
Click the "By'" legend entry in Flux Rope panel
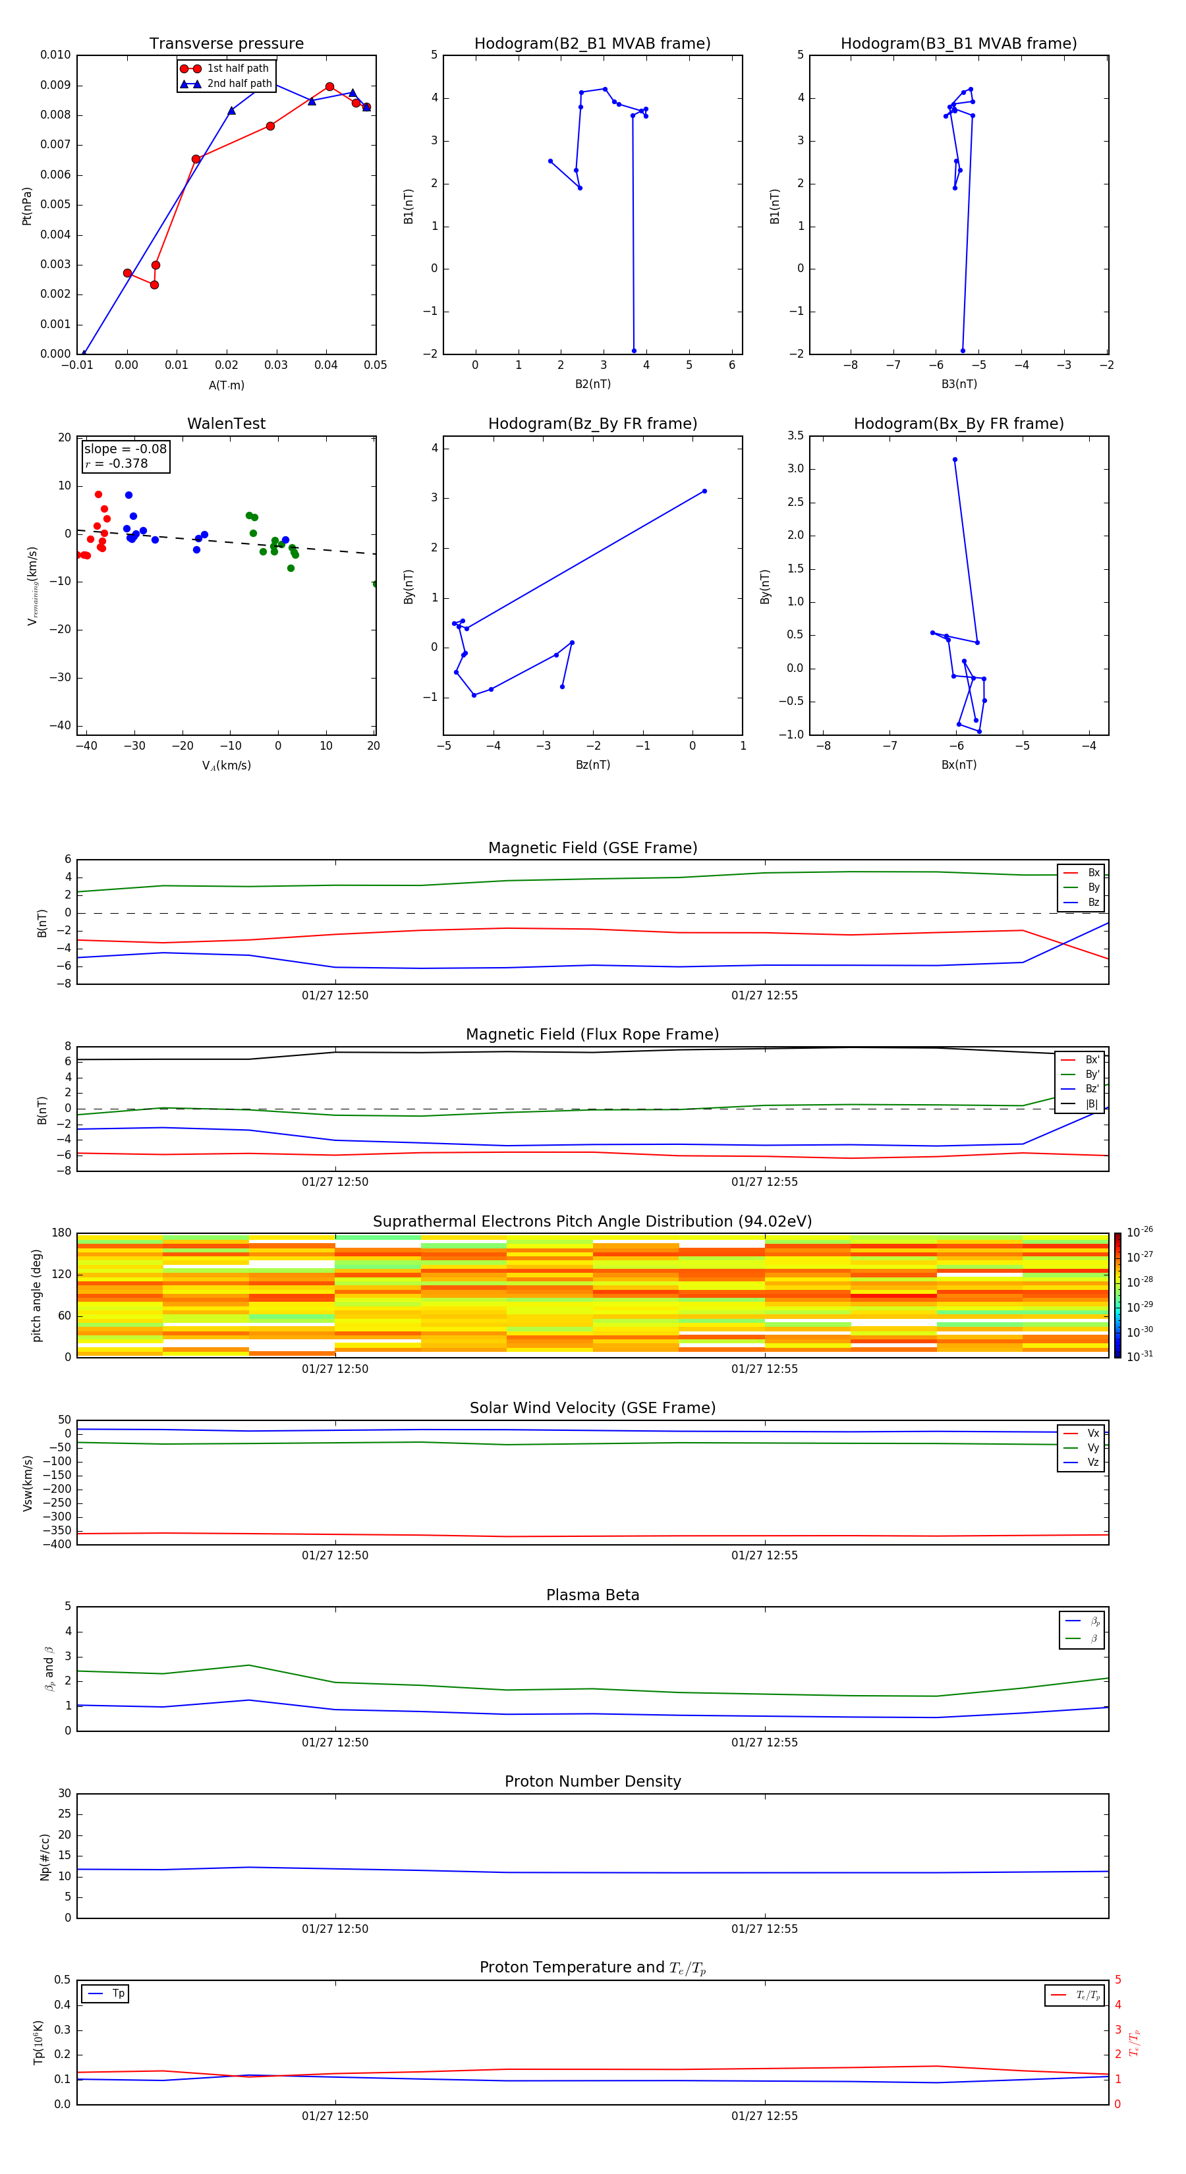1080,1074
